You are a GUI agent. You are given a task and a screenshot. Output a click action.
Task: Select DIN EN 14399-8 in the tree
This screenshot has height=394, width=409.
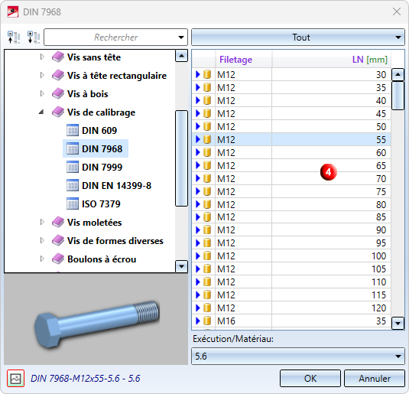tap(117, 186)
